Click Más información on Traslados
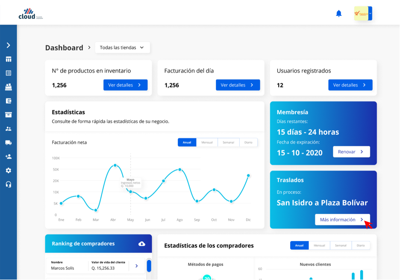The height and width of the screenshot is (280, 400). click(342, 219)
